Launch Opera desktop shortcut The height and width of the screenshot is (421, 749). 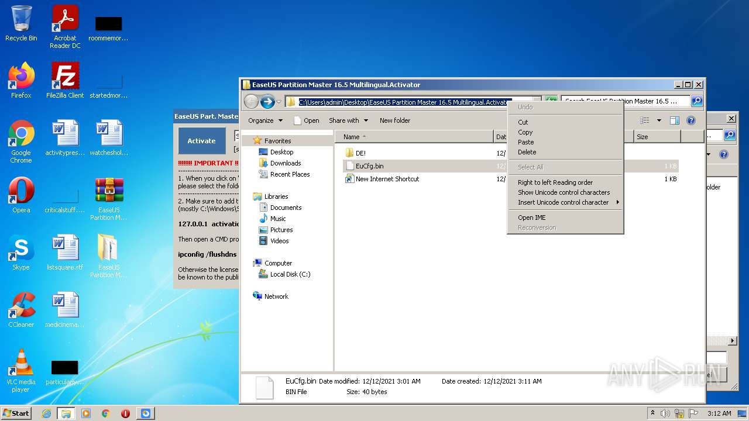21,195
